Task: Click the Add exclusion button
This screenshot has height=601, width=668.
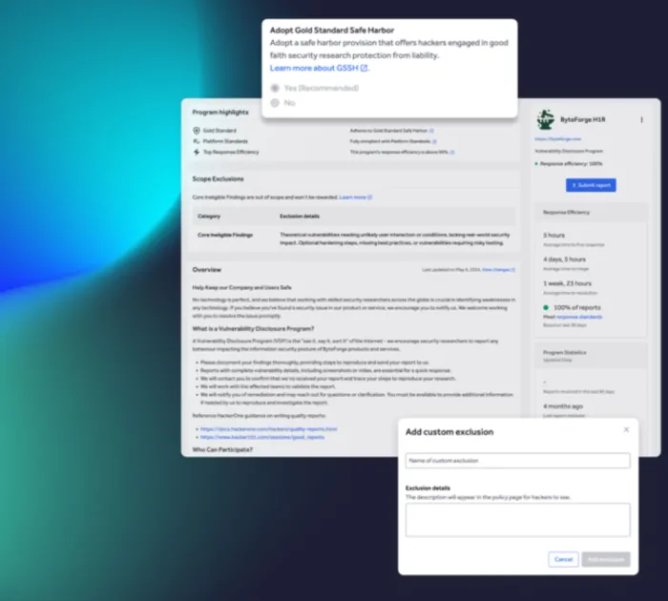Action: 606,559
